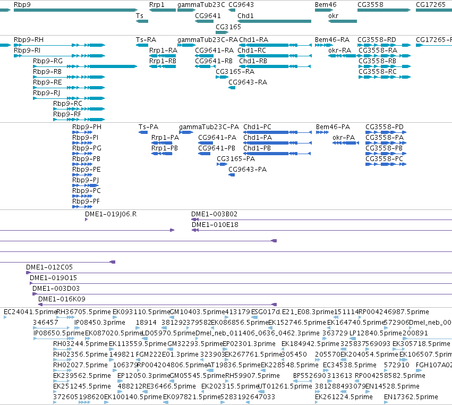Select the Ts gene feature

pyautogui.click(x=142, y=21)
